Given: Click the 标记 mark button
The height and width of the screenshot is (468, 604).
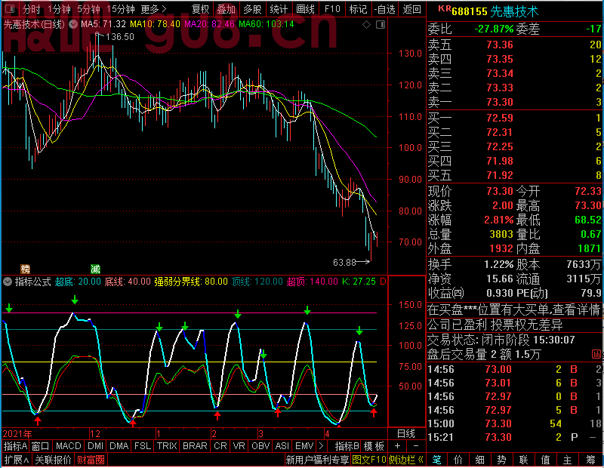Looking at the screenshot, I should [358, 9].
